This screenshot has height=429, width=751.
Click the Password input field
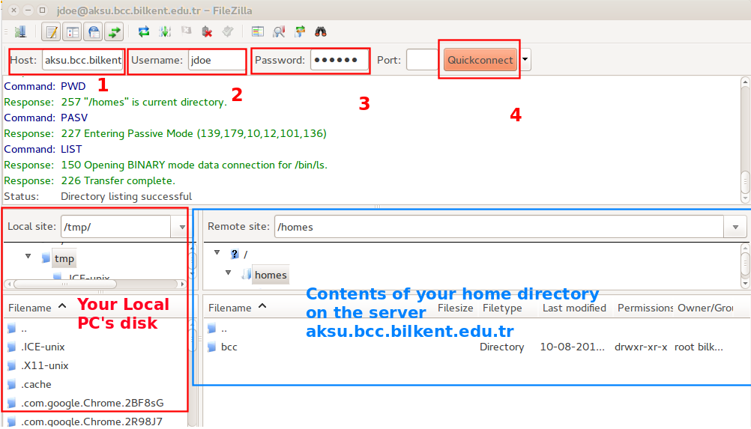pyautogui.click(x=339, y=60)
